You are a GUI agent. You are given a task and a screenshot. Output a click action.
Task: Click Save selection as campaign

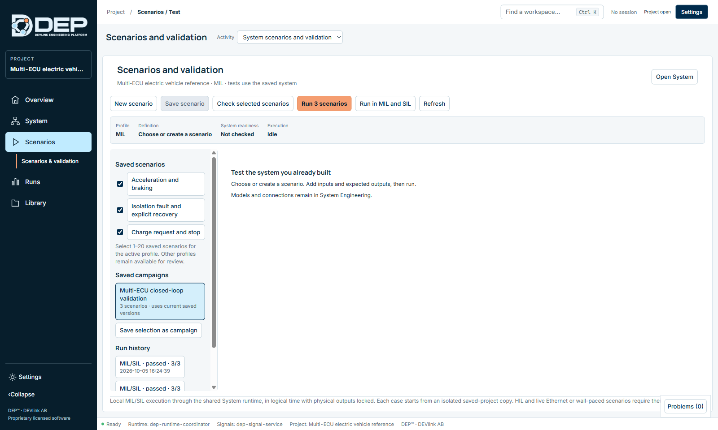(158, 331)
